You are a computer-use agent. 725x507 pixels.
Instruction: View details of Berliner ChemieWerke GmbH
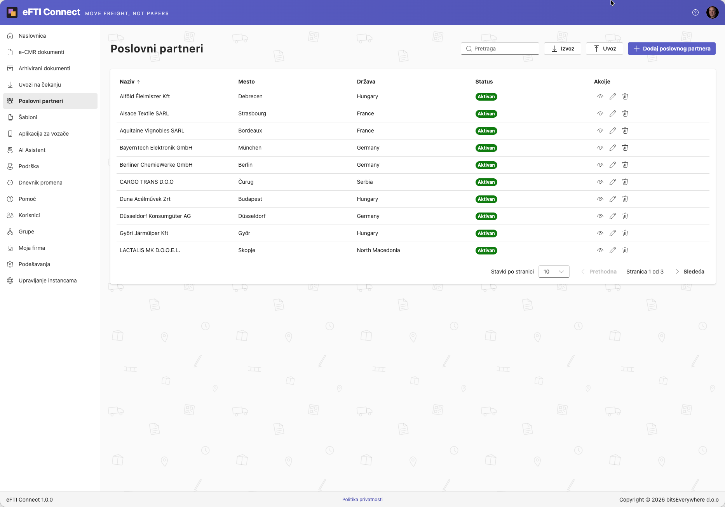pos(600,165)
